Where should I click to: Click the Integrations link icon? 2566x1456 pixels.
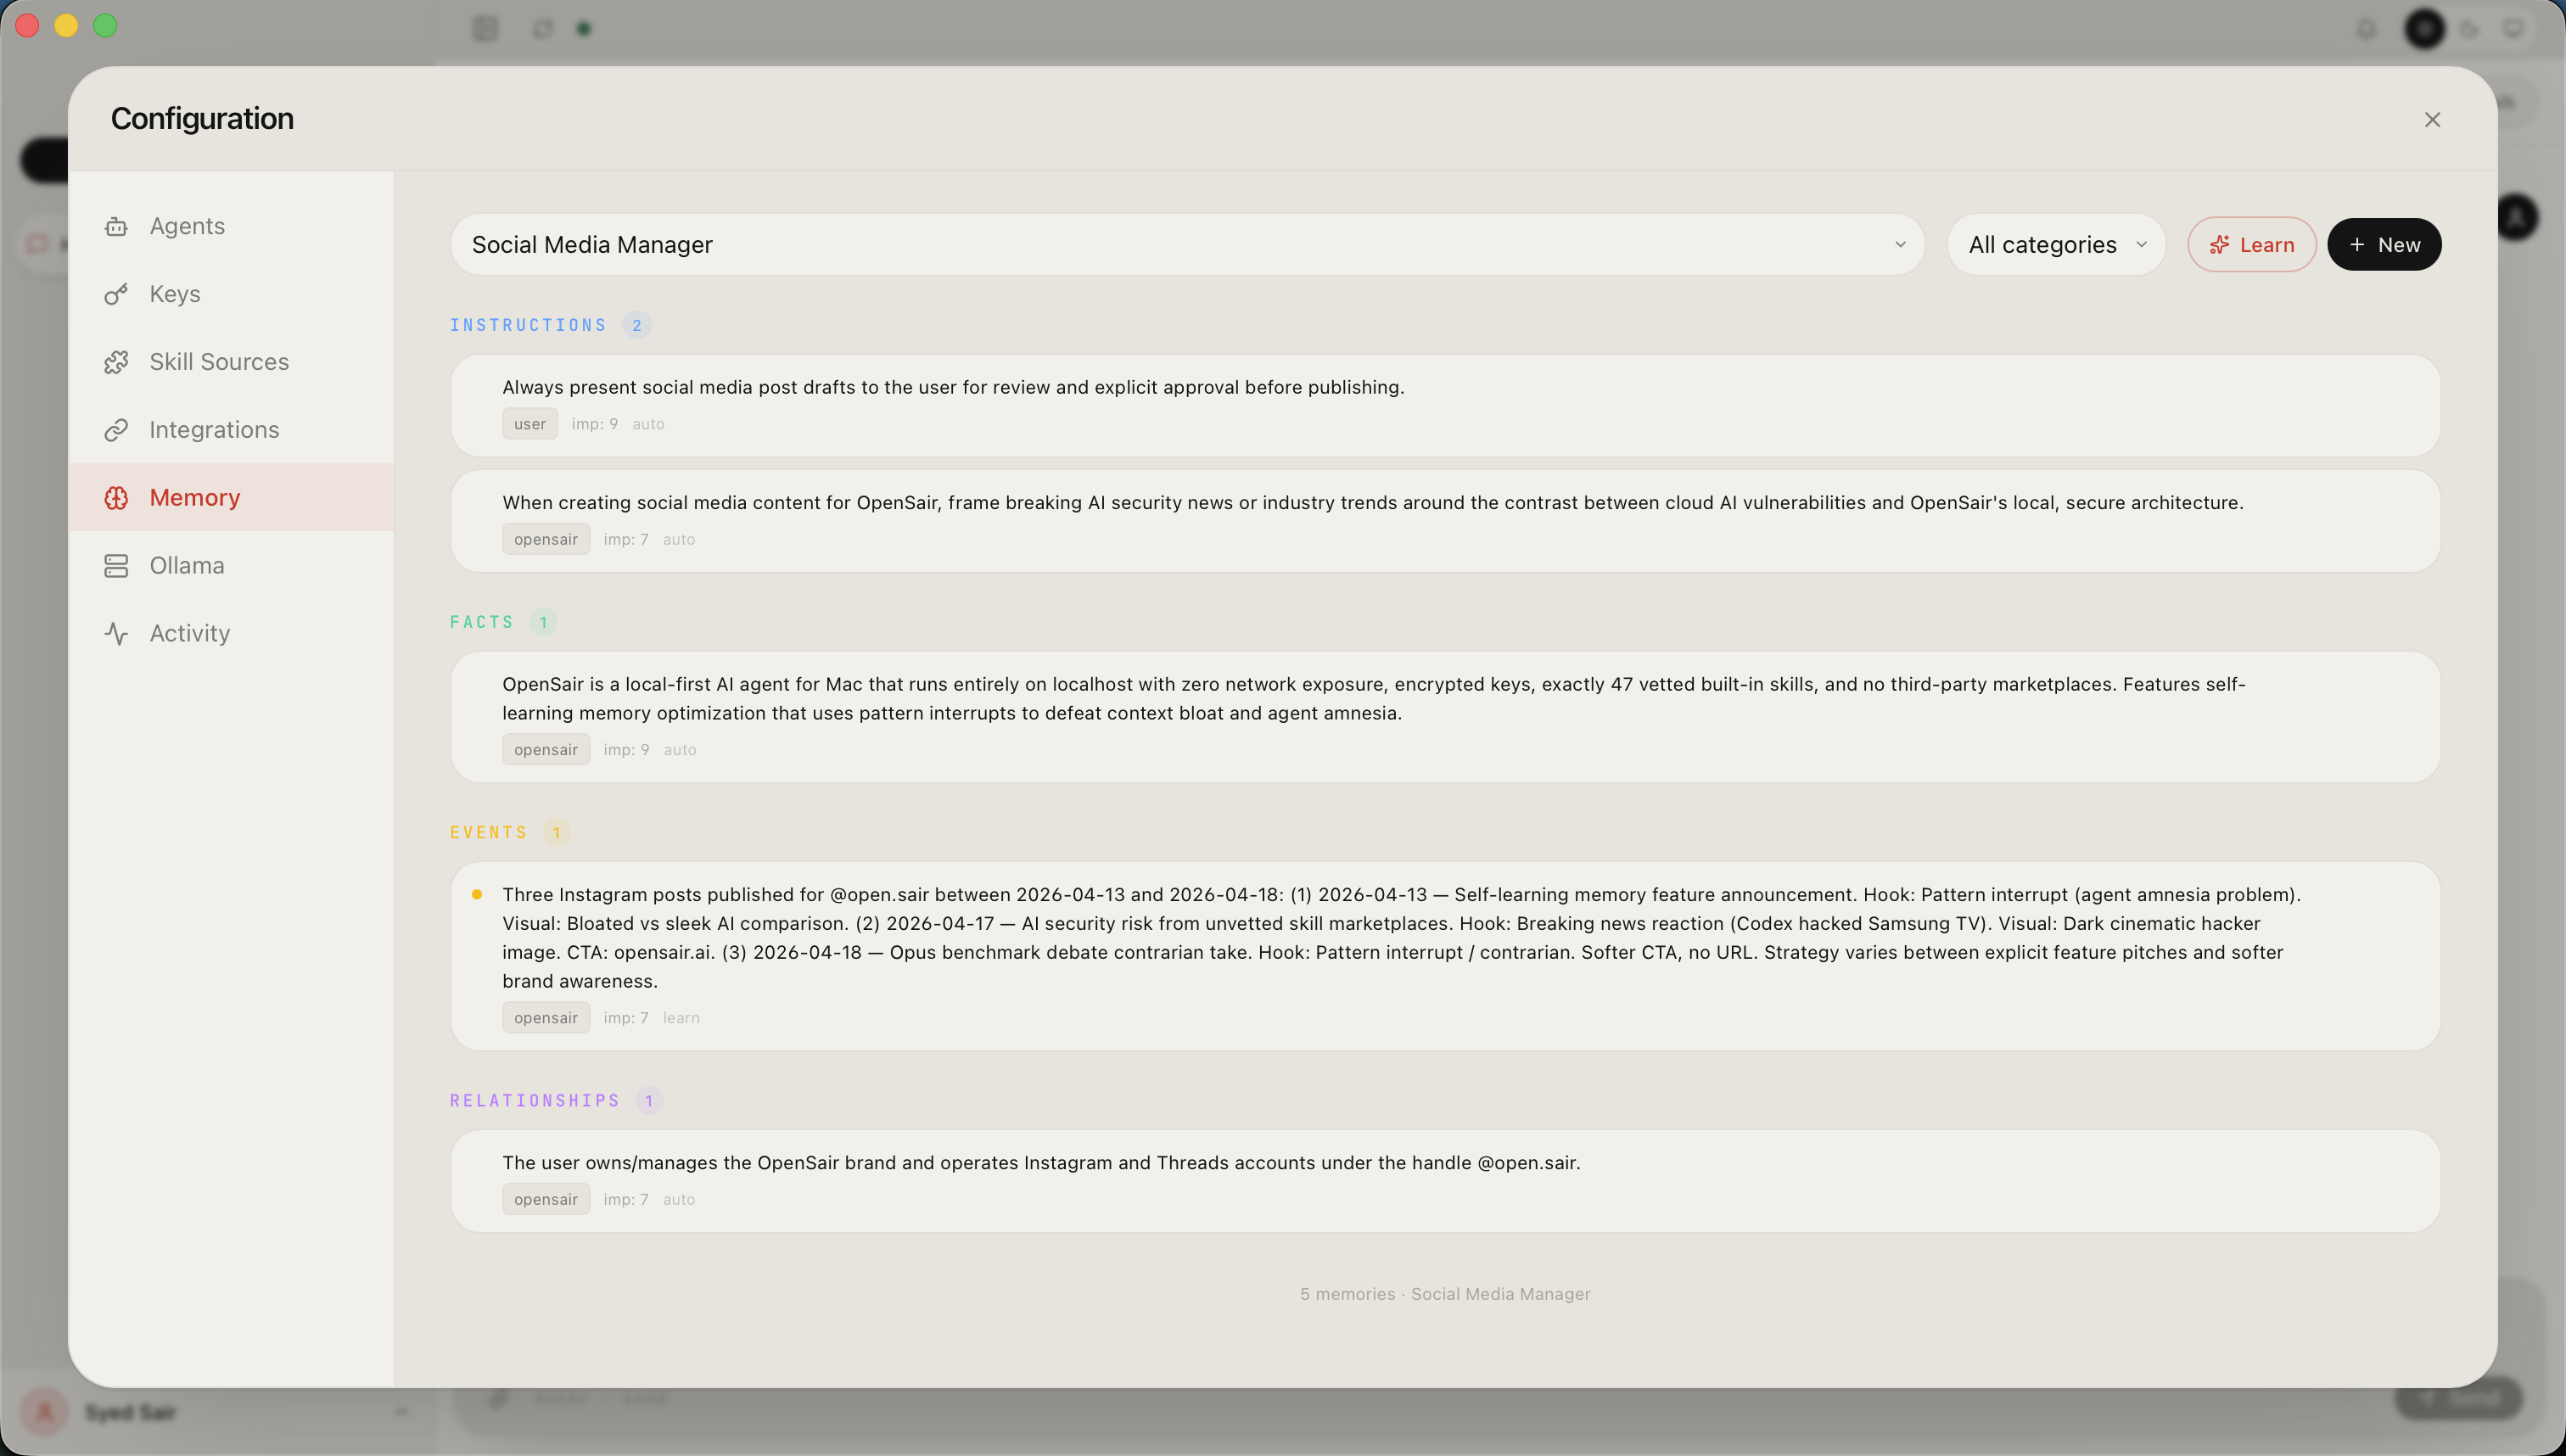click(x=116, y=430)
